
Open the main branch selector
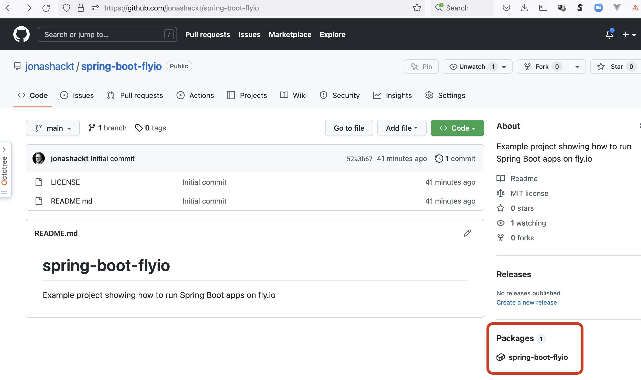point(52,128)
